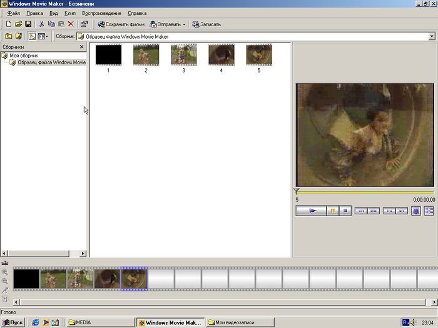Click the Delete red X icon
The height and width of the screenshot is (328, 438).
[71, 24]
